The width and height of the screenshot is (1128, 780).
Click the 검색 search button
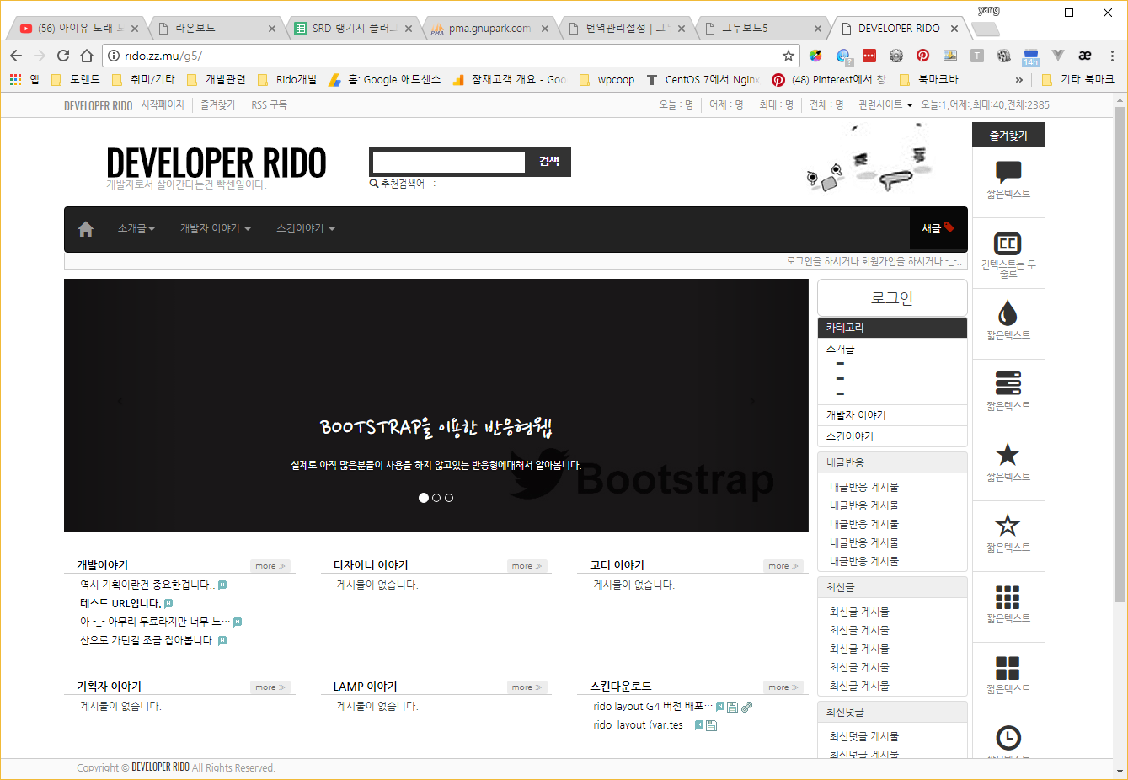coord(549,162)
